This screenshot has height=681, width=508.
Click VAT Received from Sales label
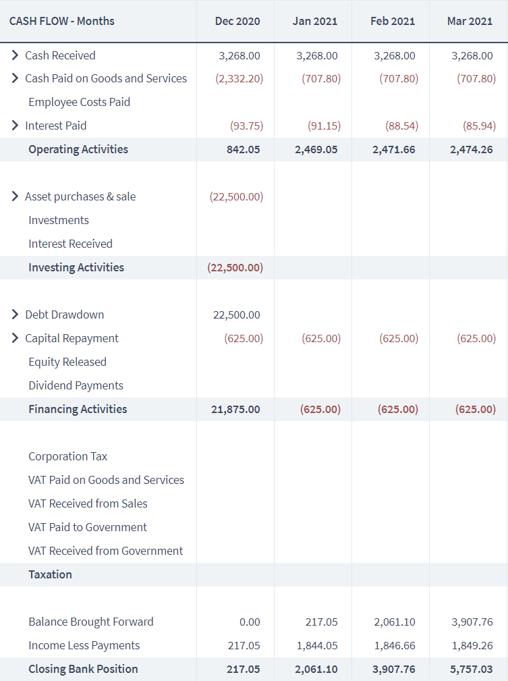(88, 503)
